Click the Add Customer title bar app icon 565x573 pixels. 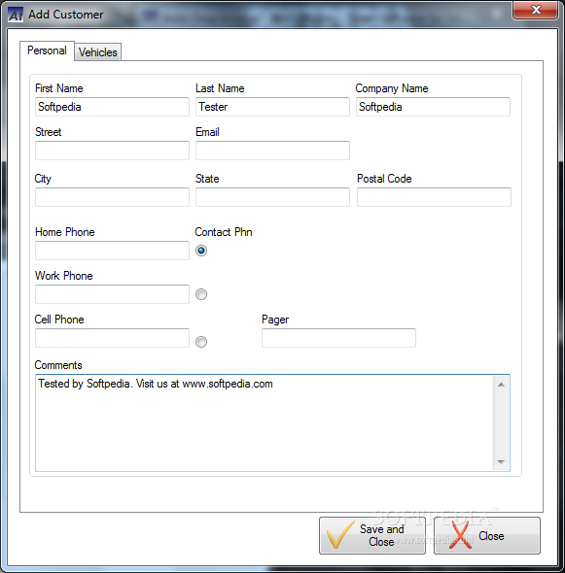point(16,15)
